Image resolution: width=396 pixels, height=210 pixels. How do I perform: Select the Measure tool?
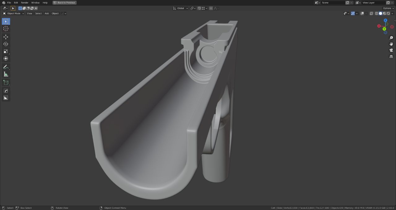6,74
